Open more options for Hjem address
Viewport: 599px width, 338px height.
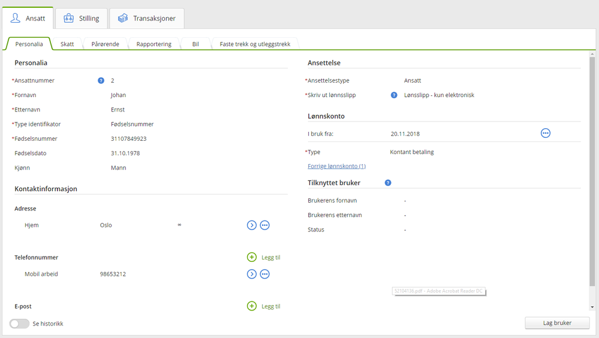coord(264,225)
